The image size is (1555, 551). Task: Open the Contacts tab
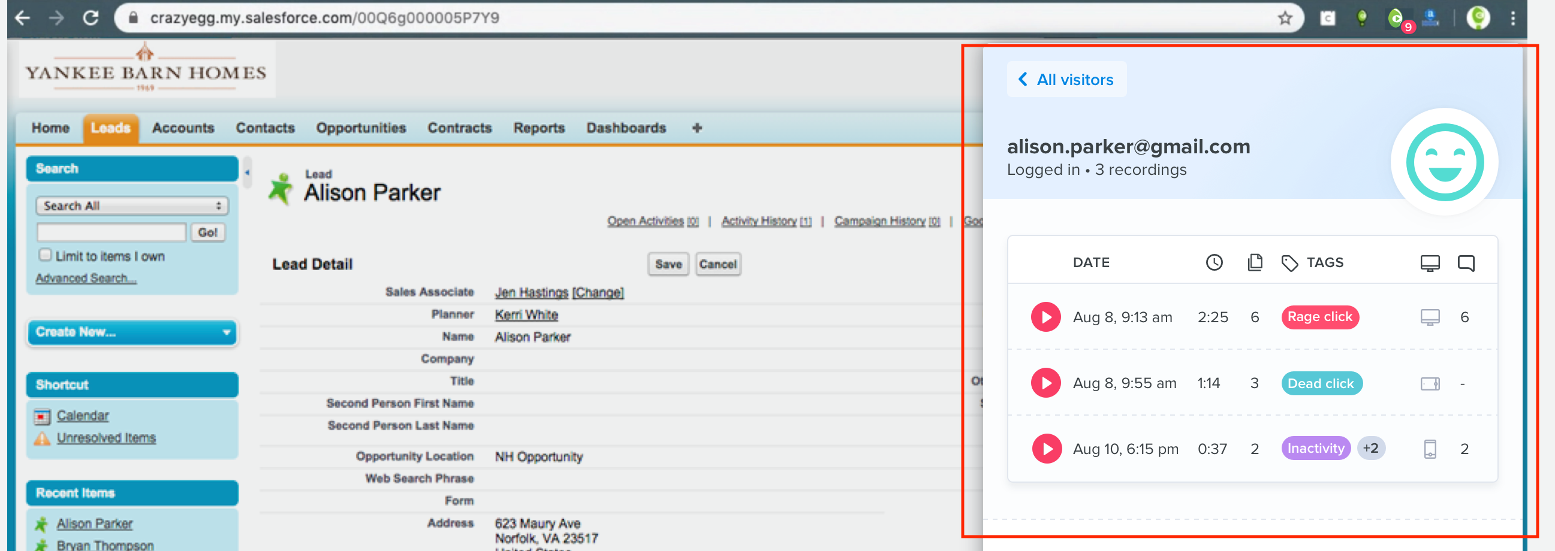click(x=265, y=128)
